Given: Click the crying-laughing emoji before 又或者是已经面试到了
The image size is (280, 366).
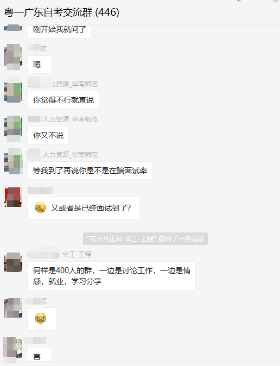Looking at the screenshot, I should coord(40,207).
